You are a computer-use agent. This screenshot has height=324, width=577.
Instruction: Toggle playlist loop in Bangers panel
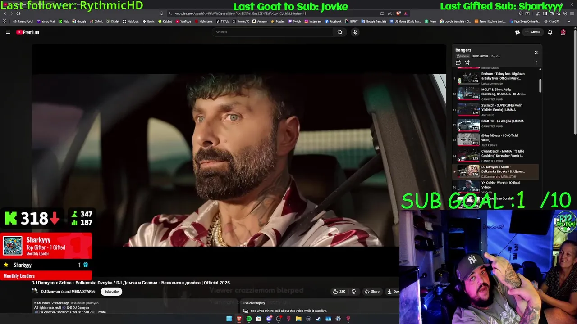458,63
